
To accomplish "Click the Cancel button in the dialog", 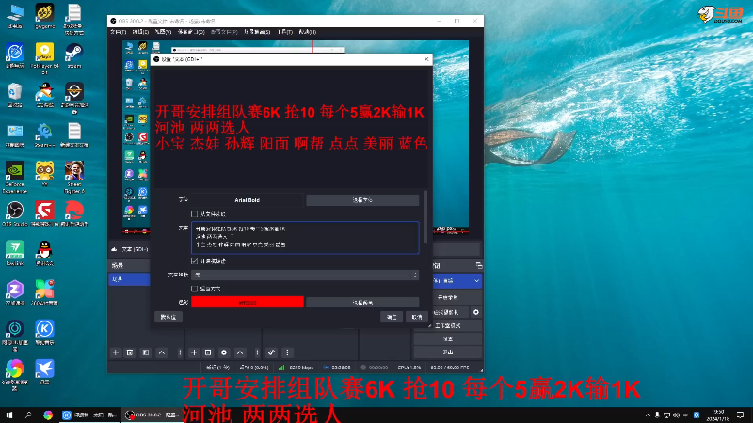I will point(417,317).
